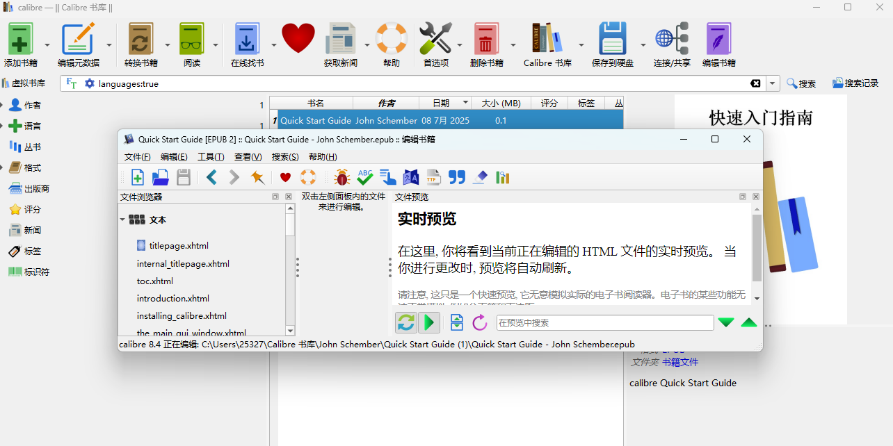Click the Calibre 书库 library icon
Screen dimensions: 893x446
coord(547,38)
